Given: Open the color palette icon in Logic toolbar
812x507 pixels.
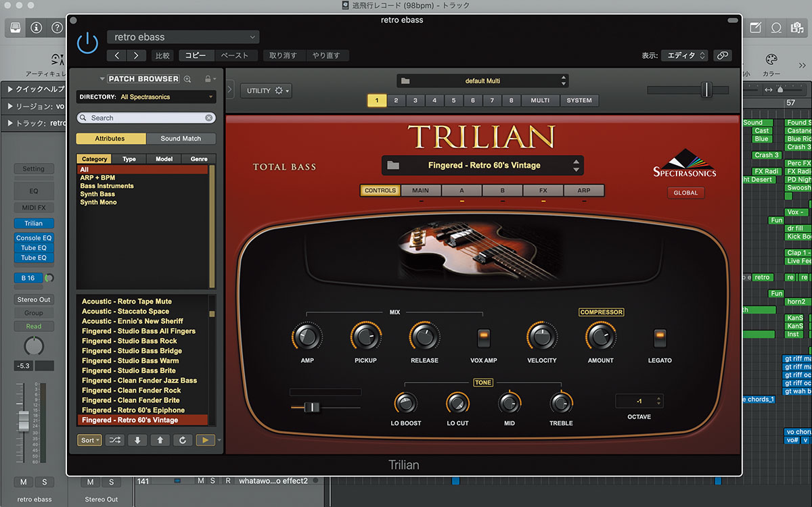Looking at the screenshot, I should (771, 59).
